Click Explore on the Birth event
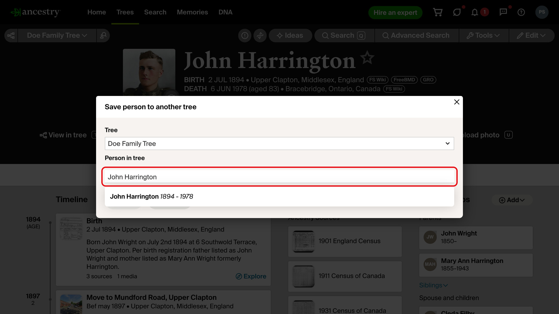This screenshot has width=559, height=314. click(x=251, y=276)
